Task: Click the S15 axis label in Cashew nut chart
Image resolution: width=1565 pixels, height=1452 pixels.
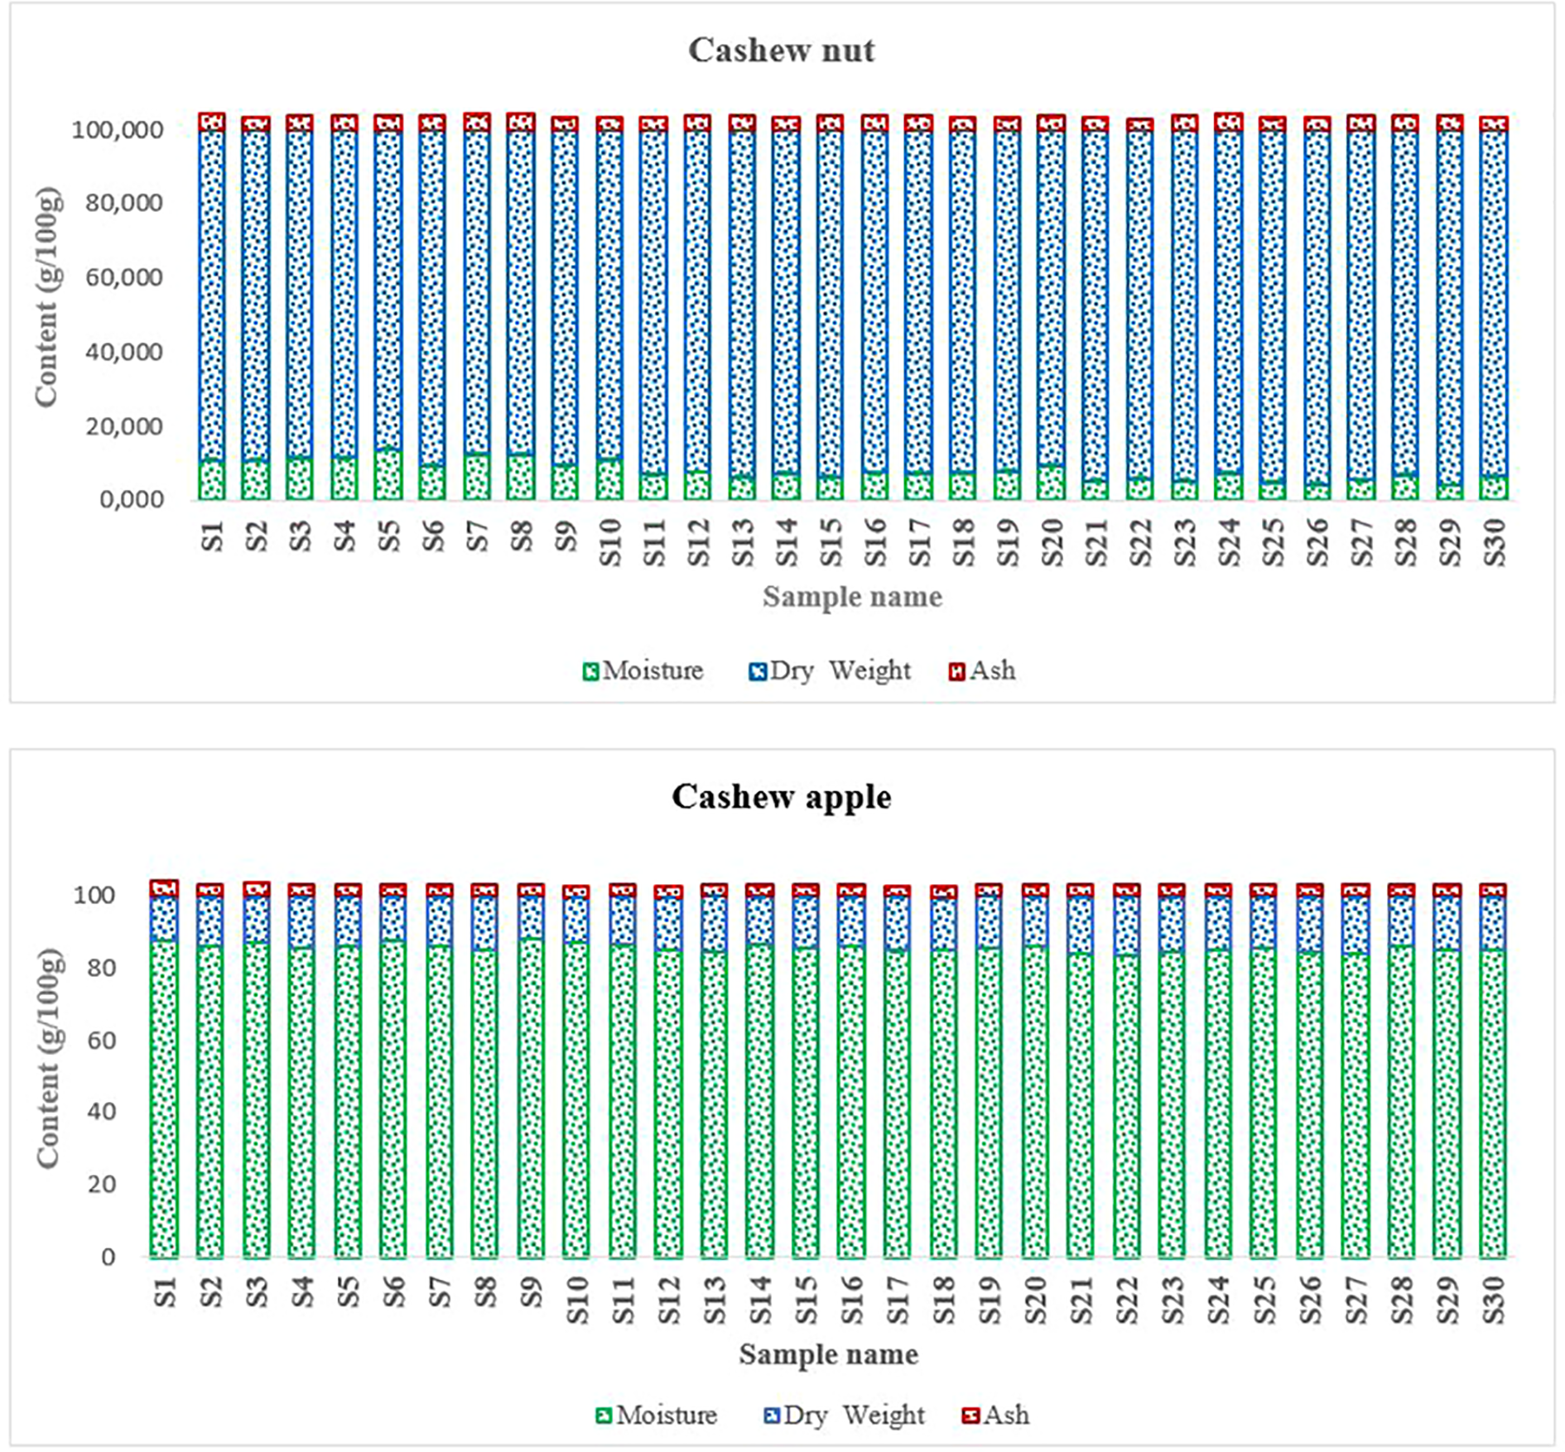Action: [x=831, y=543]
